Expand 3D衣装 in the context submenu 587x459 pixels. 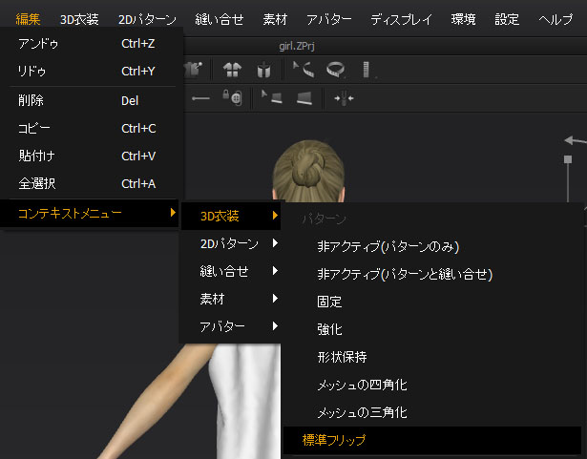[x=231, y=216]
